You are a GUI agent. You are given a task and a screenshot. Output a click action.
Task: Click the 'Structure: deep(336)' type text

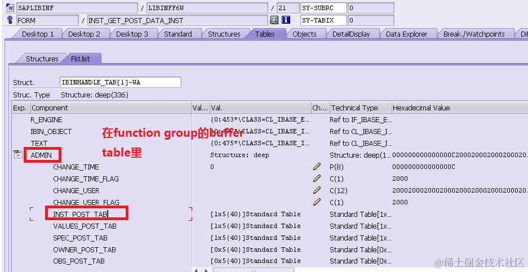95,95
